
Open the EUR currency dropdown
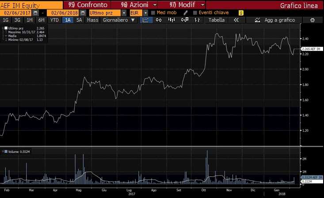(145, 13)
